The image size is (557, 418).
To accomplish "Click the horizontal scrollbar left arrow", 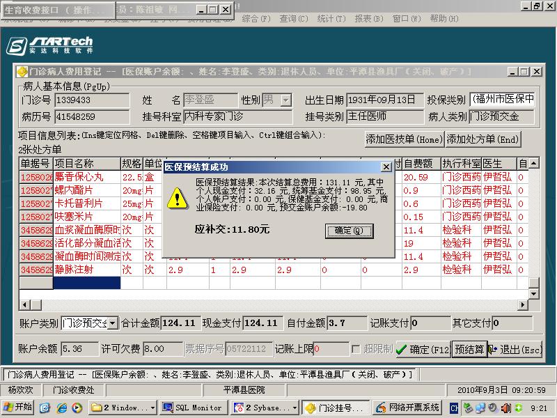I will (25, 304).
